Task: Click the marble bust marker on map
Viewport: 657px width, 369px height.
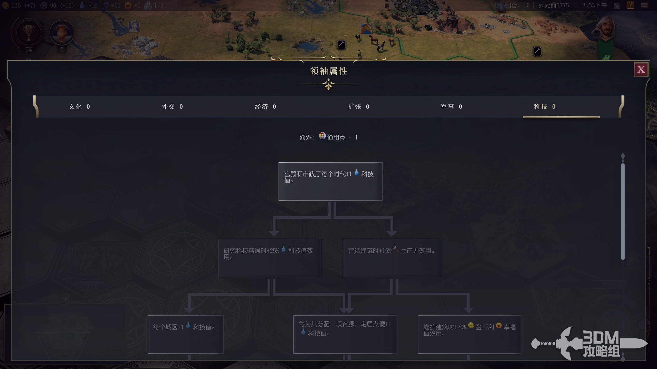Action: coord(134,26)
